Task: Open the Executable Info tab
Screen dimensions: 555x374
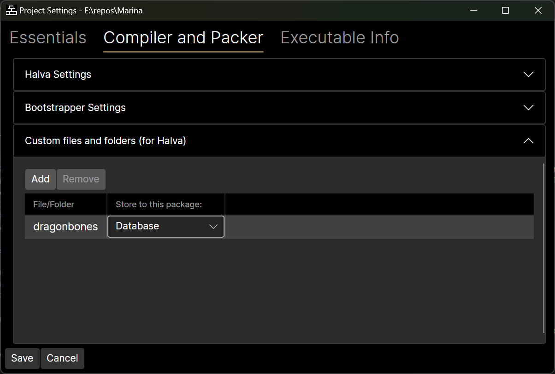Action: (340, 38)
